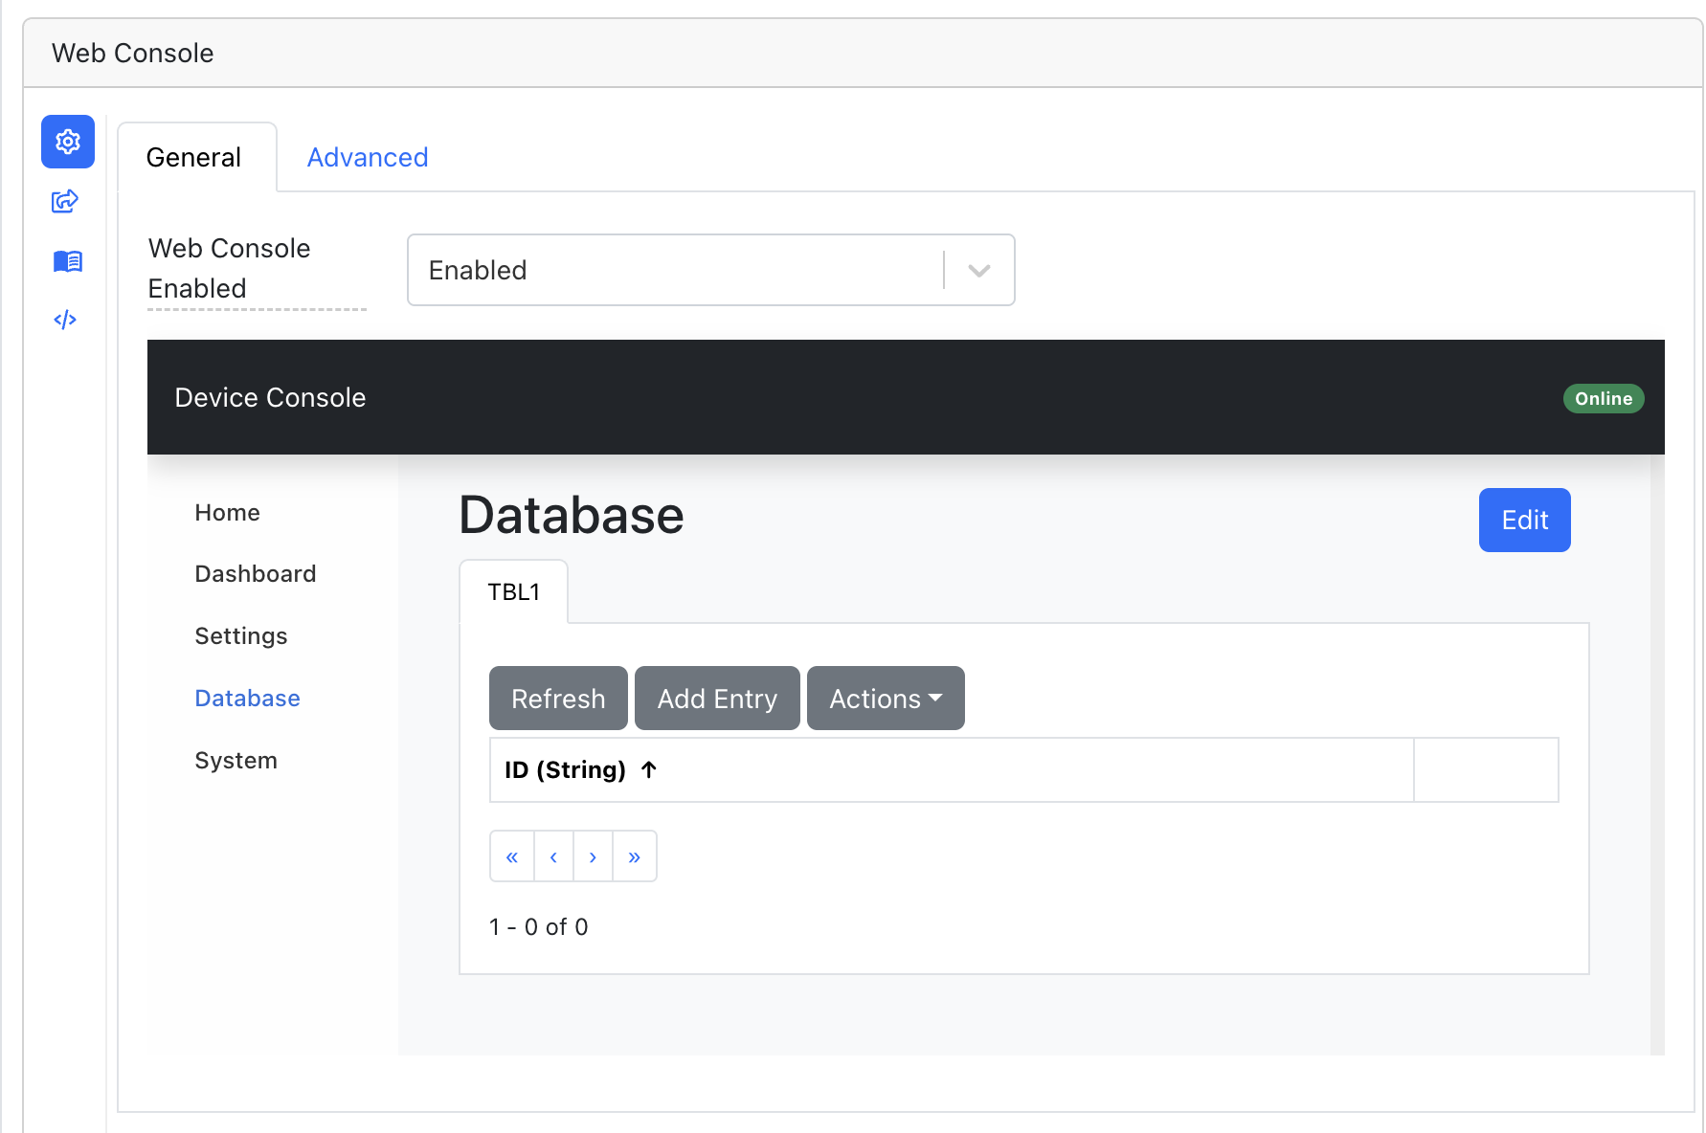Click the Database page heading
1706x1133 pixels.
coord(572,515)
